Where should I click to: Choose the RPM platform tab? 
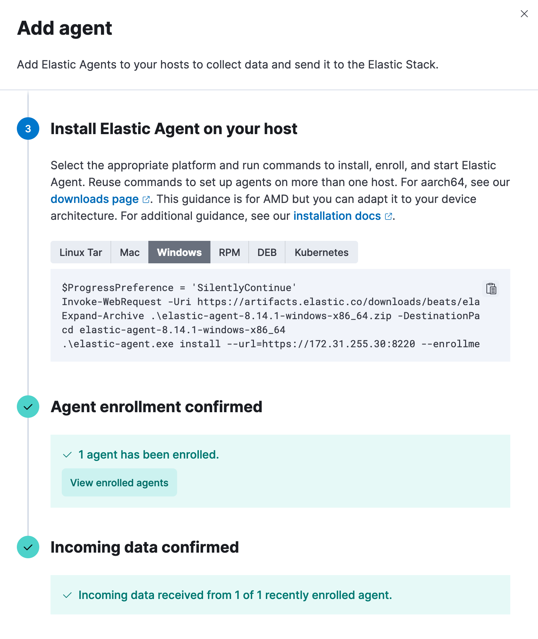(x=229, y=252)
